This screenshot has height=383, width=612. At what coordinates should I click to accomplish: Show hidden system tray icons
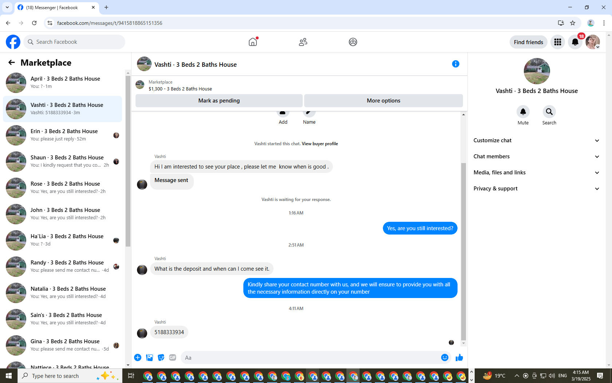click(x=517, y=376)
